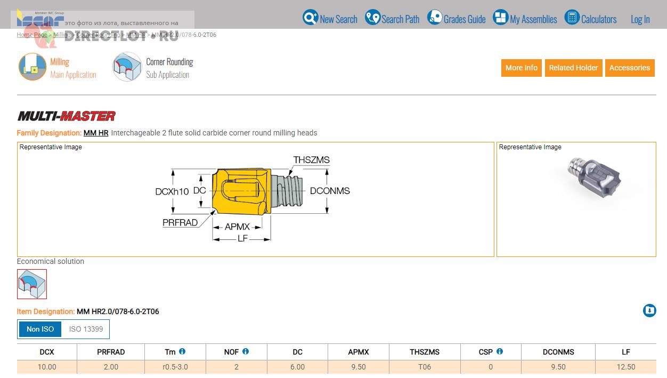Open Grades Guide link text
The width and height of the screenshot is (667, 378).
(x=465, y=19)
